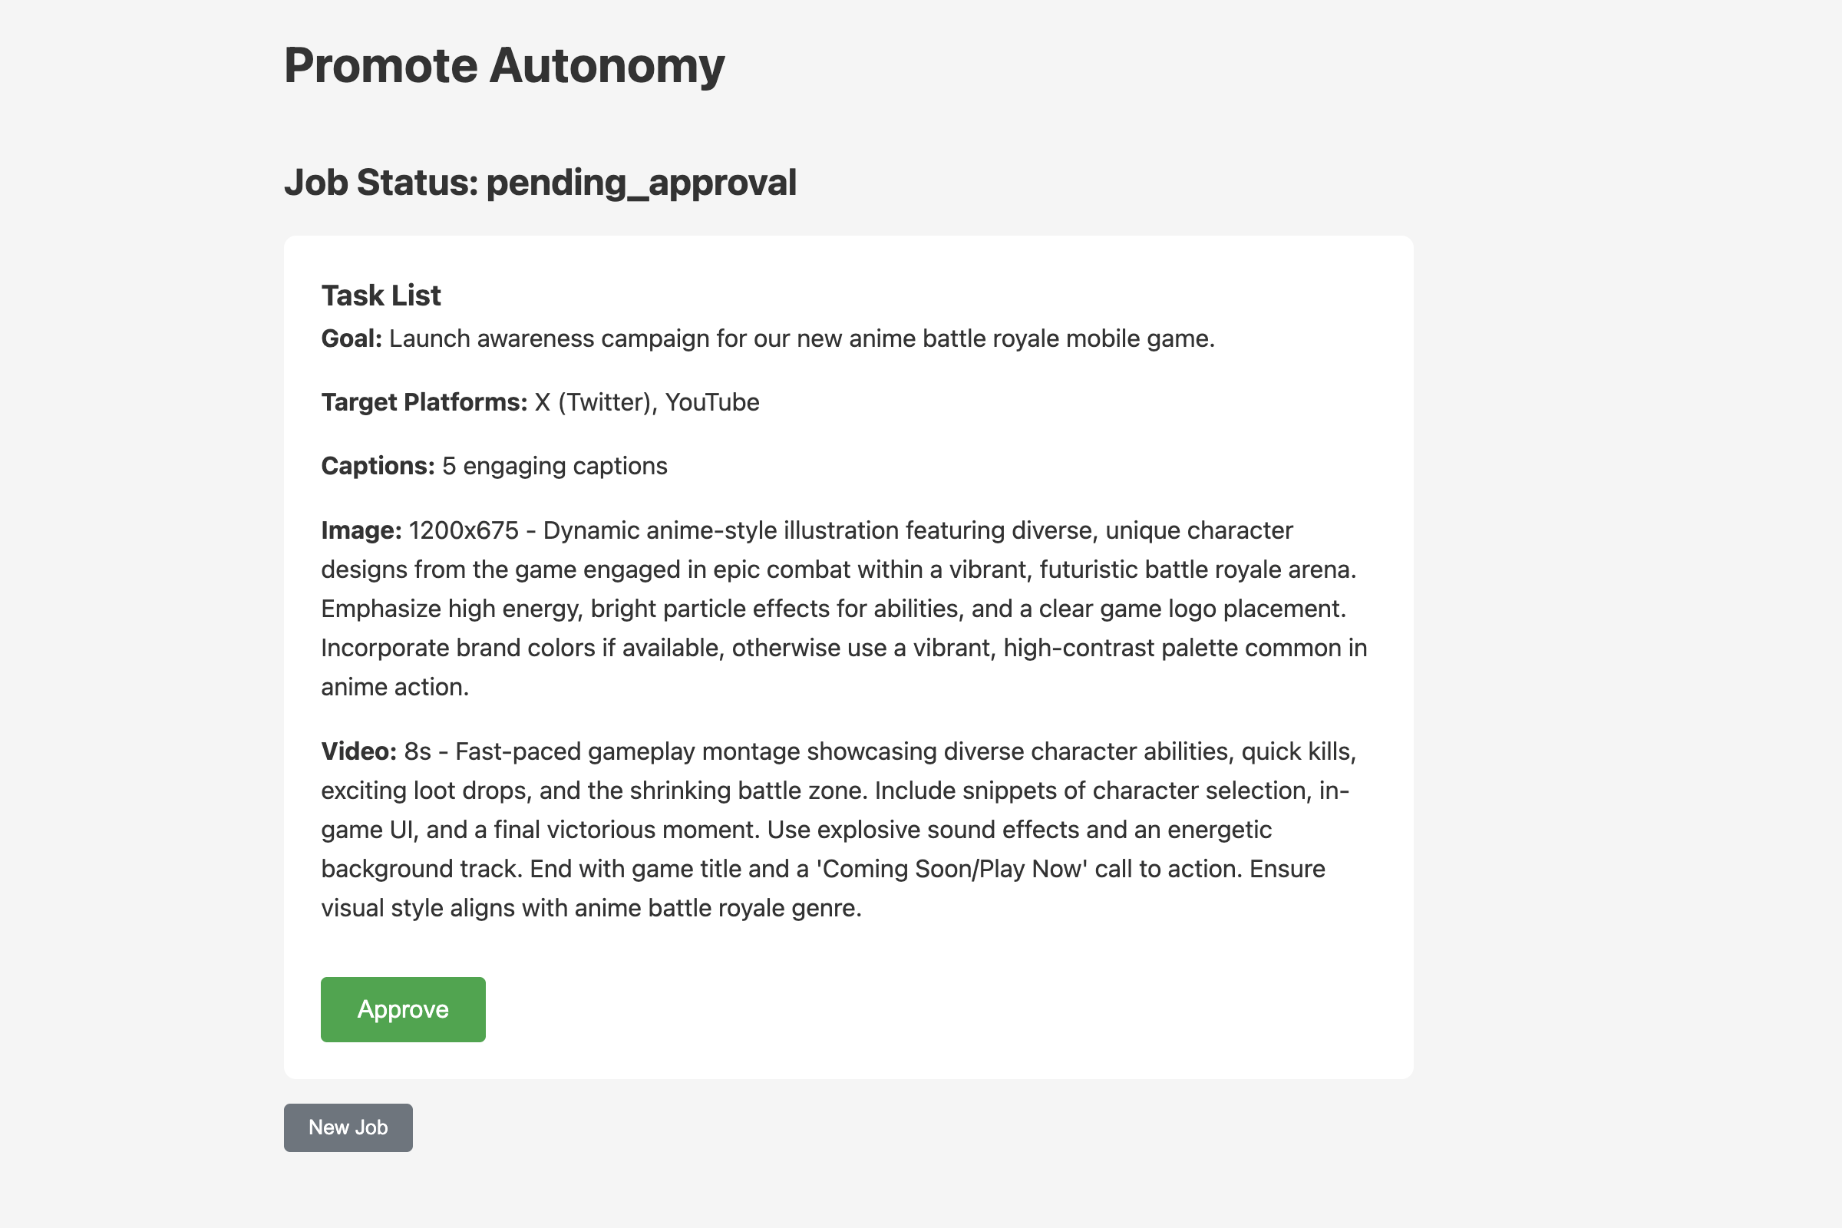The height and width of the screenshot is (1228, 1842).
Task: Click 'clear game logo placement' phrase
Action: point(1190,609)
